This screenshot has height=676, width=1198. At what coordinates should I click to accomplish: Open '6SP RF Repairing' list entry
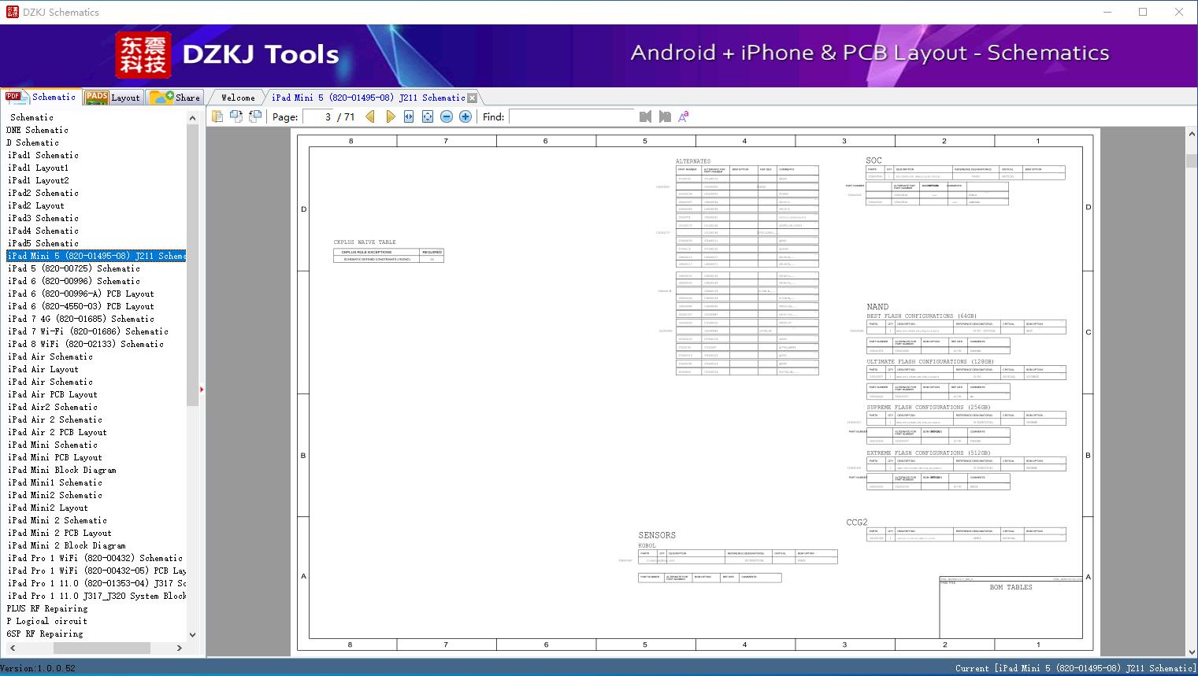tap(45, 634)
